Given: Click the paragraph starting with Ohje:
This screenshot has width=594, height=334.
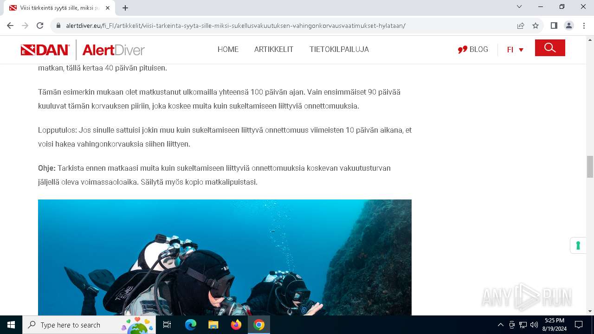Looking at the screenshot, I should click(214, 175).
